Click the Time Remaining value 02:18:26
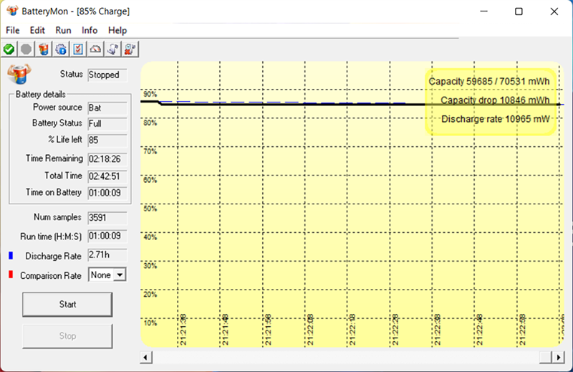The width and height of the screenshot is (573, 372). click(107, 159)
